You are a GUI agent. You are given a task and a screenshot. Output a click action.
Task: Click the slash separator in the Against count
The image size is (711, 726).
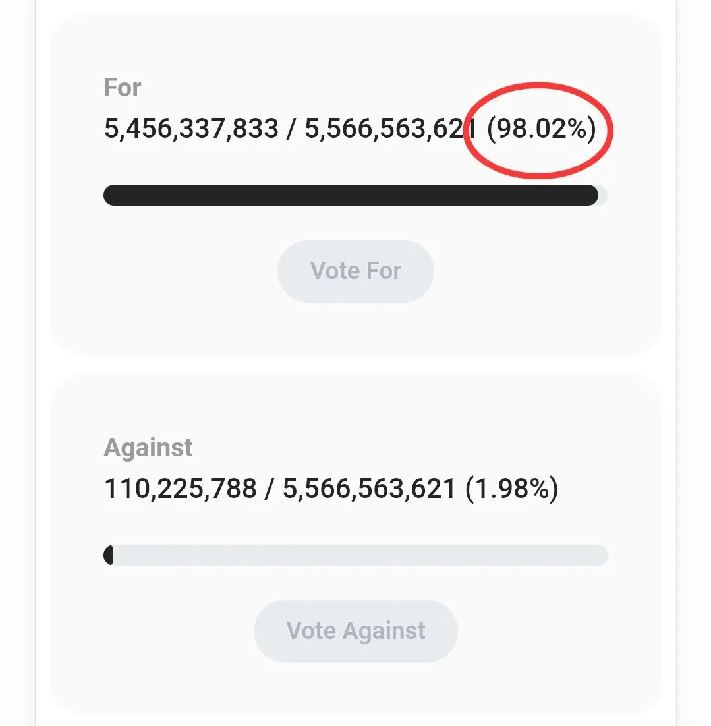point(270,489)
